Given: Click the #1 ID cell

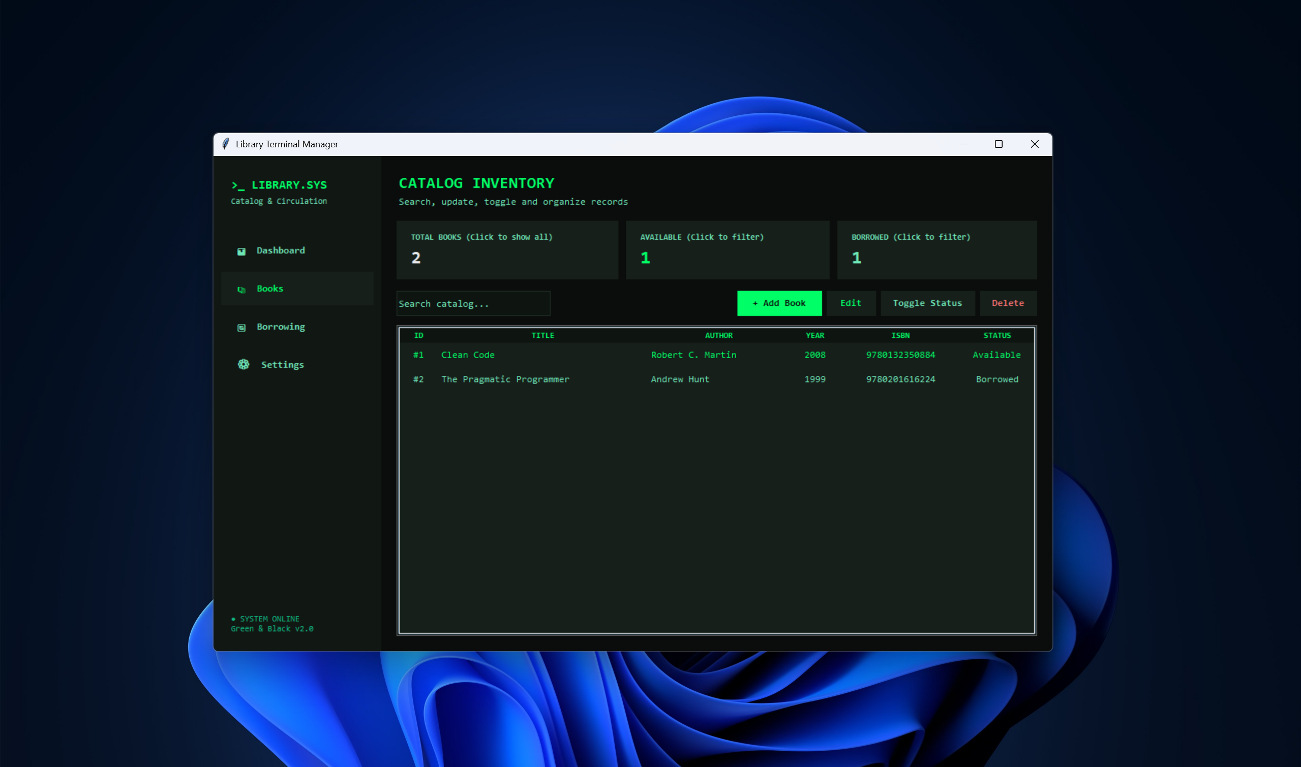Looking at the screenshot, I should point(418,355).
